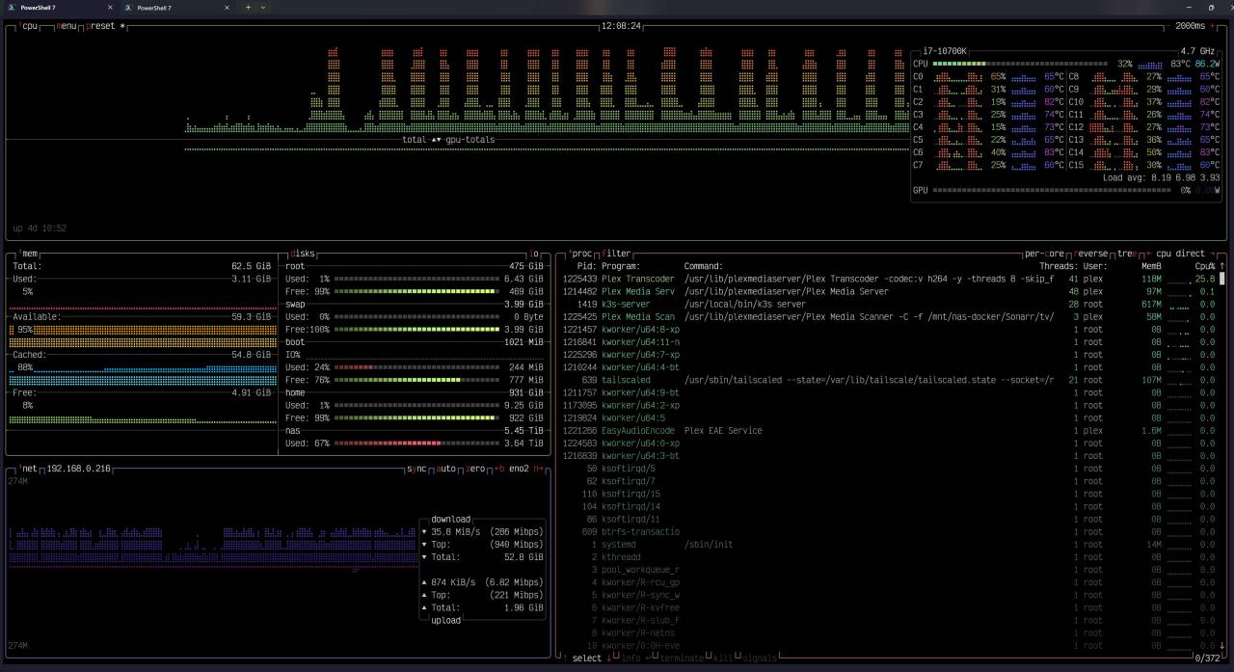Enable tree view in process list
This screenshot has width=1234, height=672.
(x=1126, y=254)
